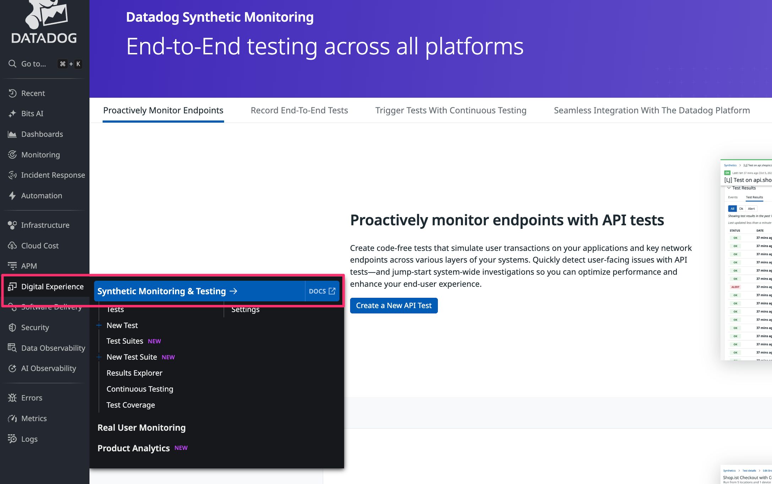
Task: Expand Real User Monitoring section
Action: (x=141, y=427)
